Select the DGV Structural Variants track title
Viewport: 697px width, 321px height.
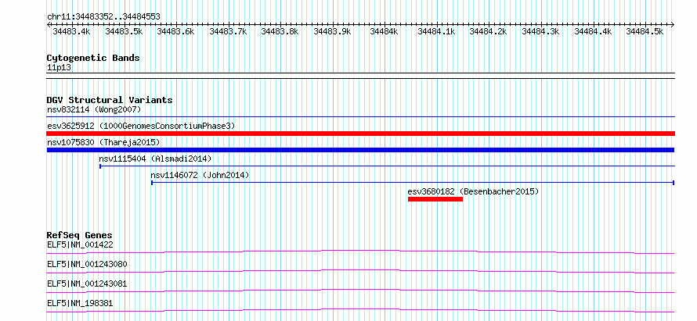click(110, 100)
